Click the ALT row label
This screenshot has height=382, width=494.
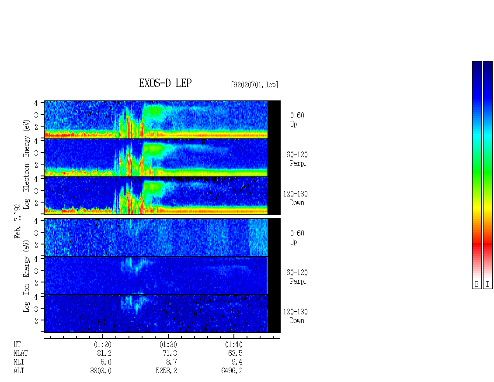point(19,371)
